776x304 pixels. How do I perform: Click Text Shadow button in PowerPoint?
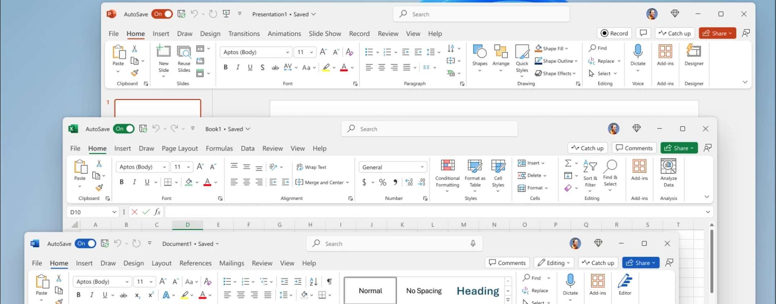pos(263,67)
